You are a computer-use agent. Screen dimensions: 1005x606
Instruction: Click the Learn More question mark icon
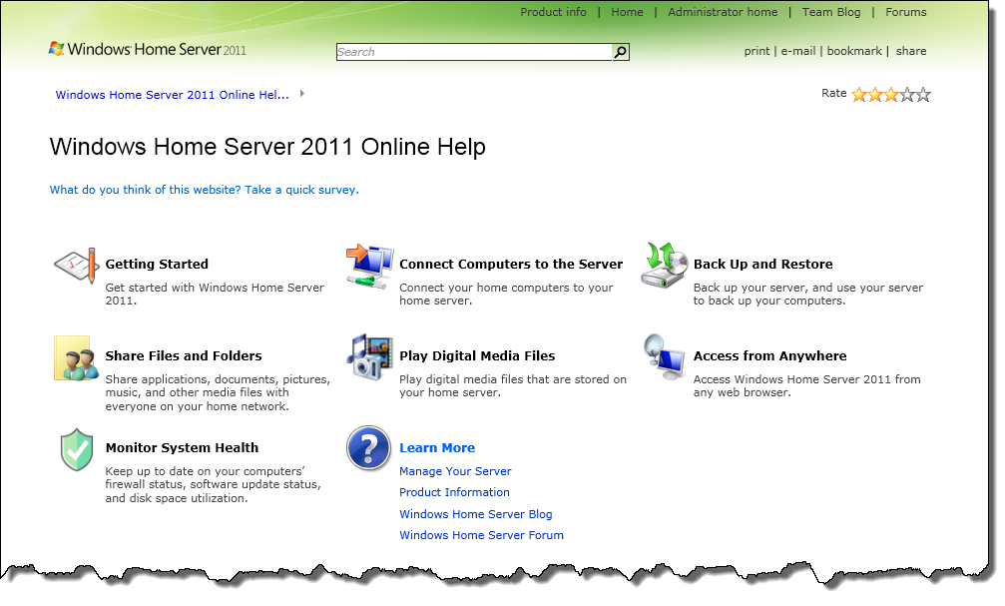pos(369,447)
